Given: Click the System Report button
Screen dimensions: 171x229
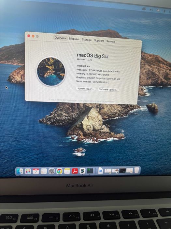Looking at the screenshot, I should [86, 89].
